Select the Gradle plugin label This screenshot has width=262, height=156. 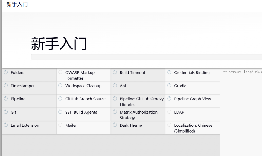(x=180, y=86)
